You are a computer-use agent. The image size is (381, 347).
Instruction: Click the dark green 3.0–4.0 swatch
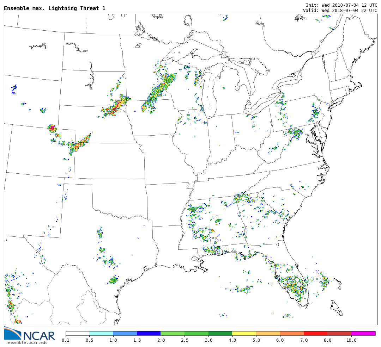pyautogui.click(x=220, y=333)
